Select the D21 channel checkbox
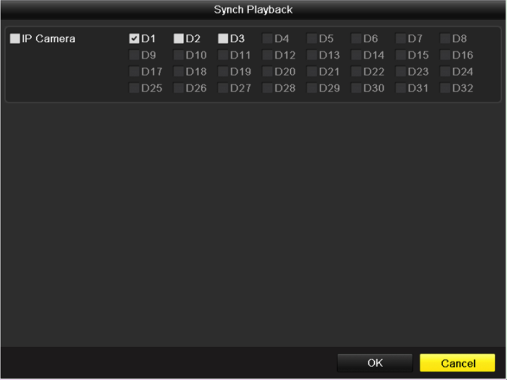 tap(312, 71)
